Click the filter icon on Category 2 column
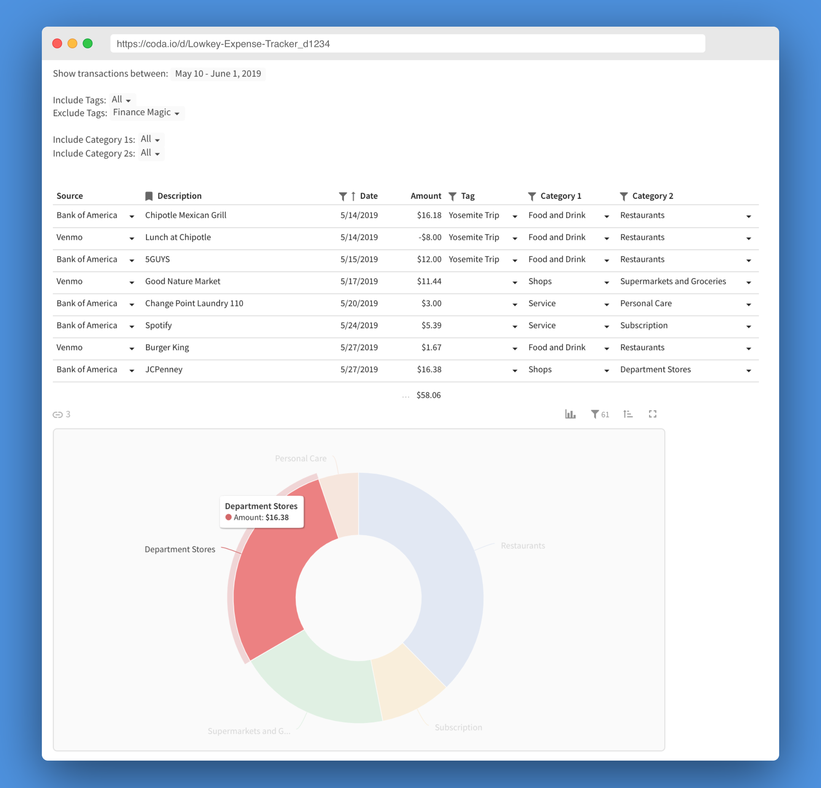 (x=623, y=196)
